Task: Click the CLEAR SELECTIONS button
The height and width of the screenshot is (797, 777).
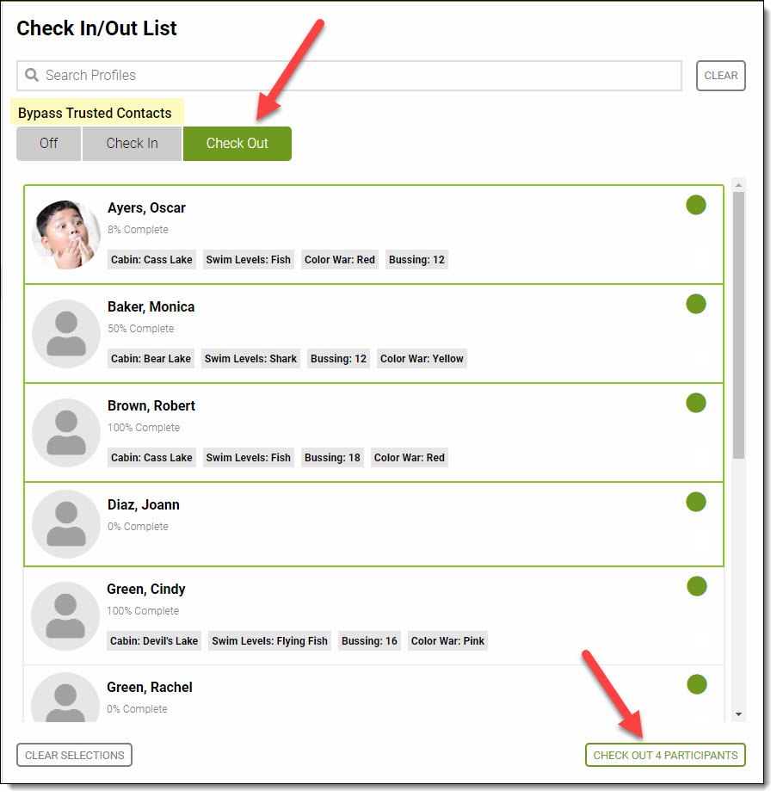Action: pyautogui.click(x=74, y=755)
